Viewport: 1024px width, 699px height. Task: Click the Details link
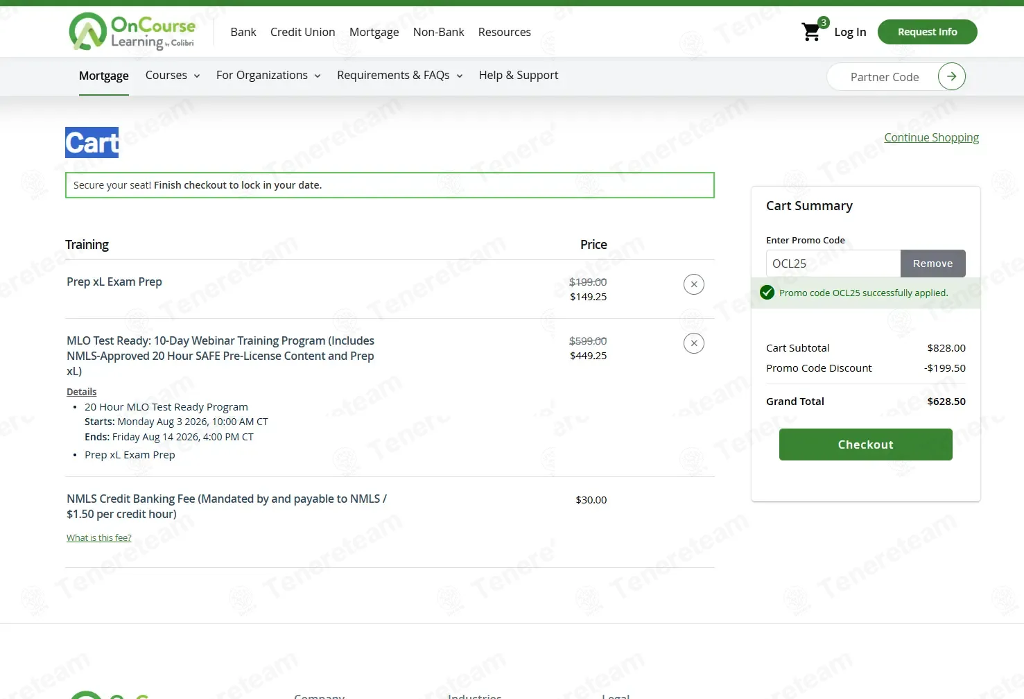point(82,392)
